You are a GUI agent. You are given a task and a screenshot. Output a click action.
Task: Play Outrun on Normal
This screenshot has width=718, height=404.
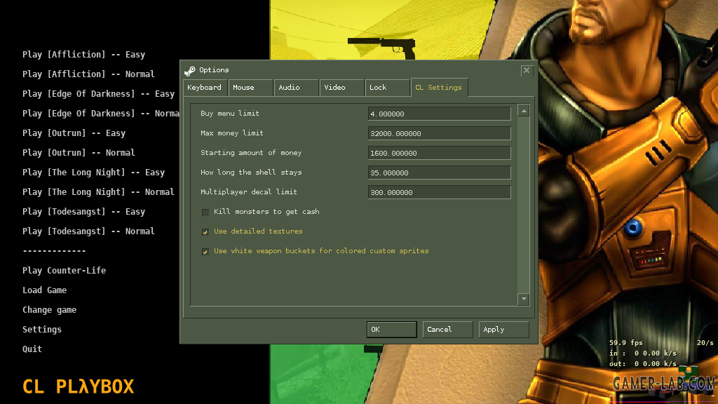click(x=79, y=153)
